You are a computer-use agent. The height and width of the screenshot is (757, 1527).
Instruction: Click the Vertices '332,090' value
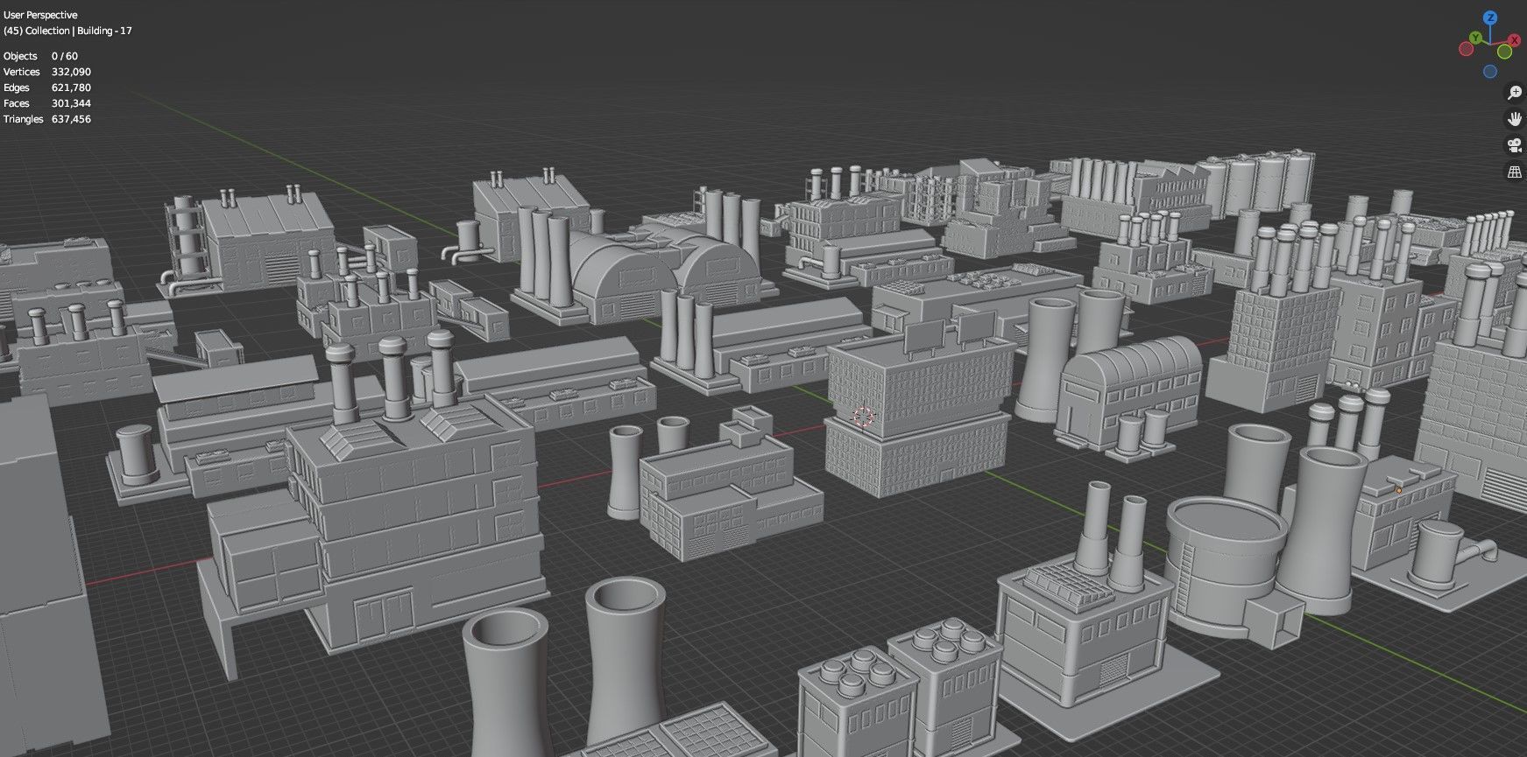[71, 72]
